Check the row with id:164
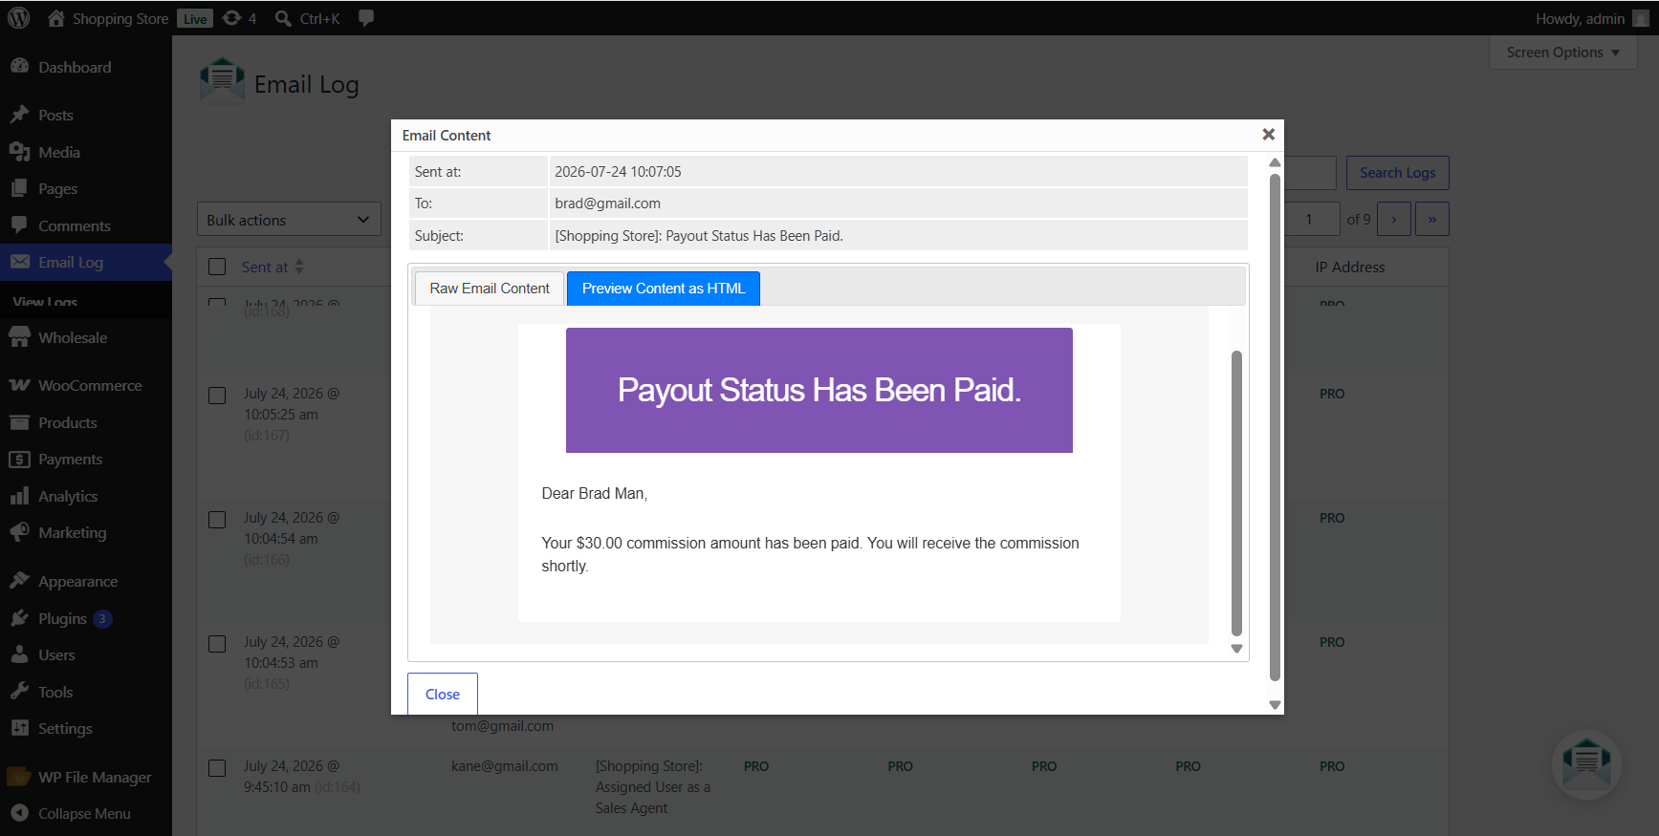The height and width of the screenshot is (836, 1659). 217,767
